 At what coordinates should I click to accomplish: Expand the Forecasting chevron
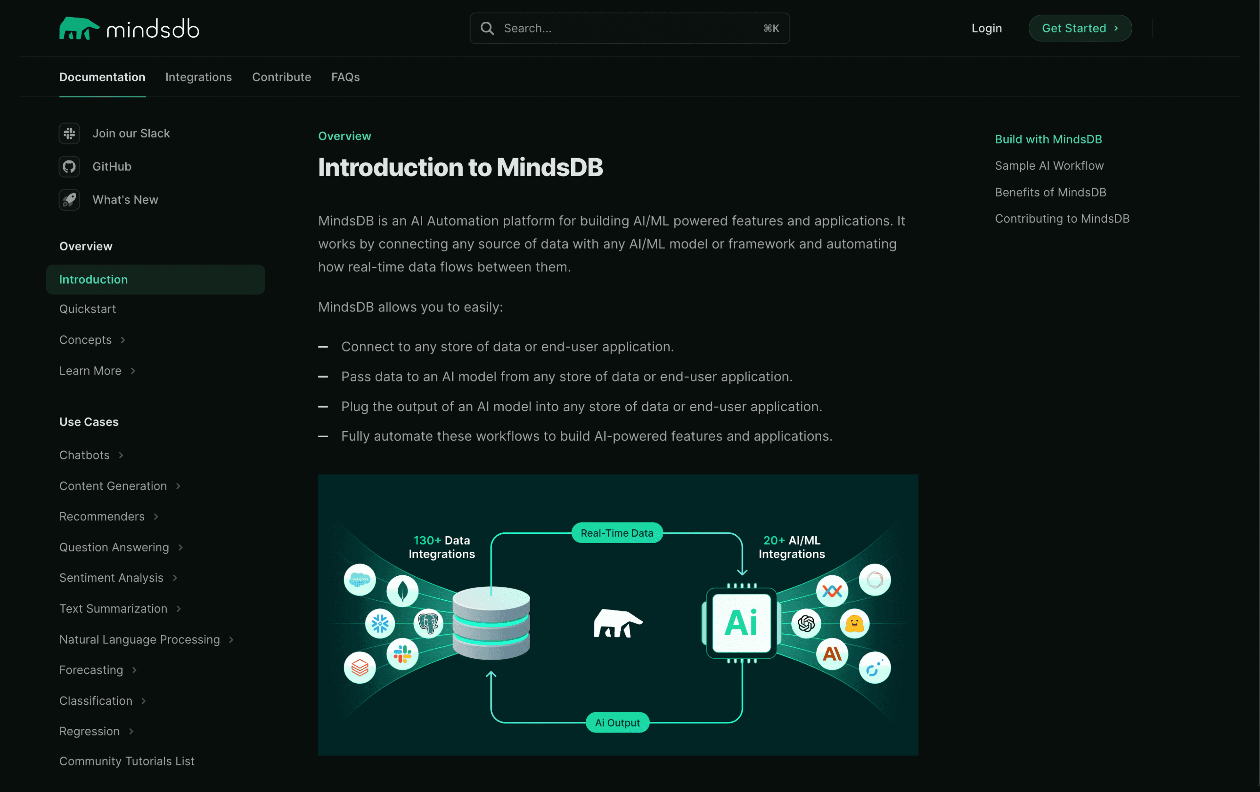pos(135,670)
